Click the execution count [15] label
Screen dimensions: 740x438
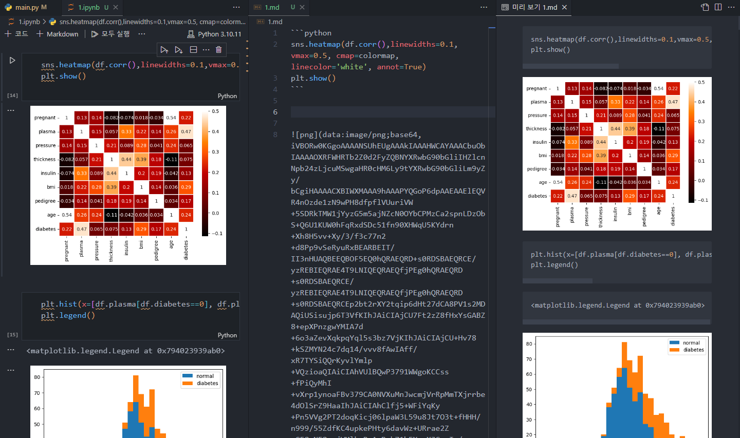[12, 335]
